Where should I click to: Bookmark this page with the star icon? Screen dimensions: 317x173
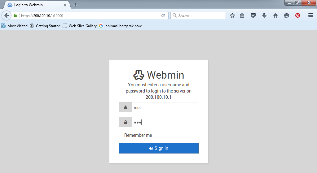tap(232, 15)
